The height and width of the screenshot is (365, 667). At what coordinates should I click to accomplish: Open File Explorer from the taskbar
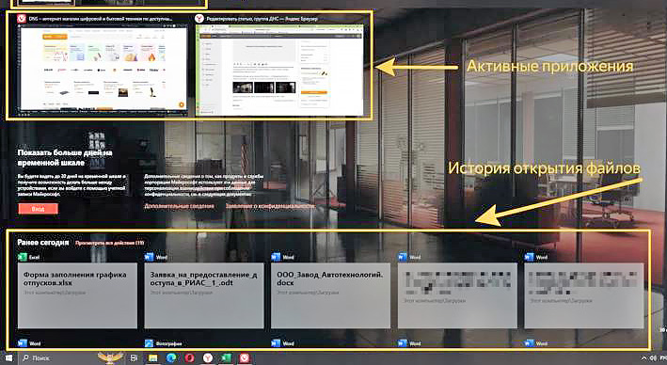click(152, 358)
